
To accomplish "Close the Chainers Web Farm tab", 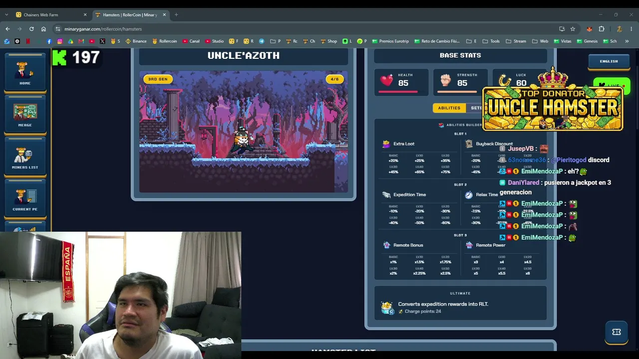I will pos(85,15).
